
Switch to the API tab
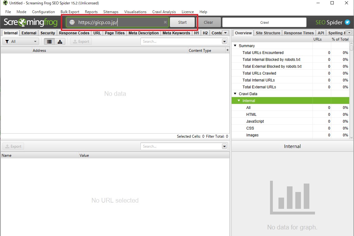tap(321, 33)
